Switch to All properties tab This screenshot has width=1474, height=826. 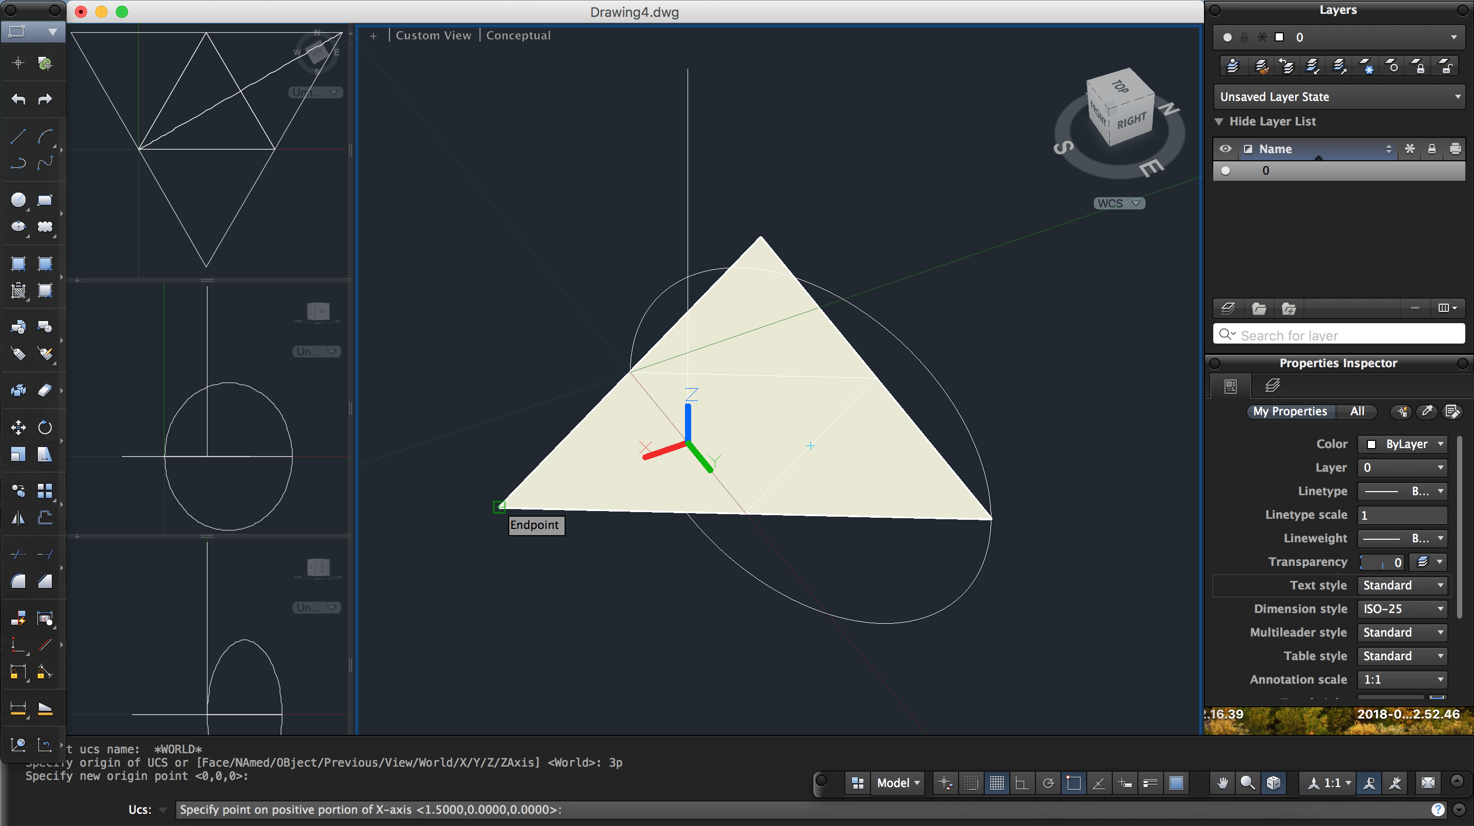(x=1357, y=411)
